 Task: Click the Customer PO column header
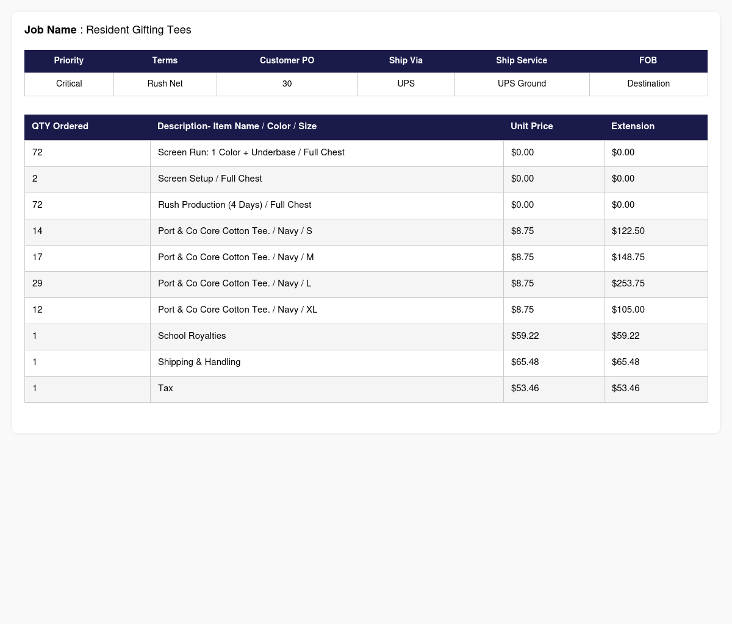pyautogui.click(x=287, y=61)
